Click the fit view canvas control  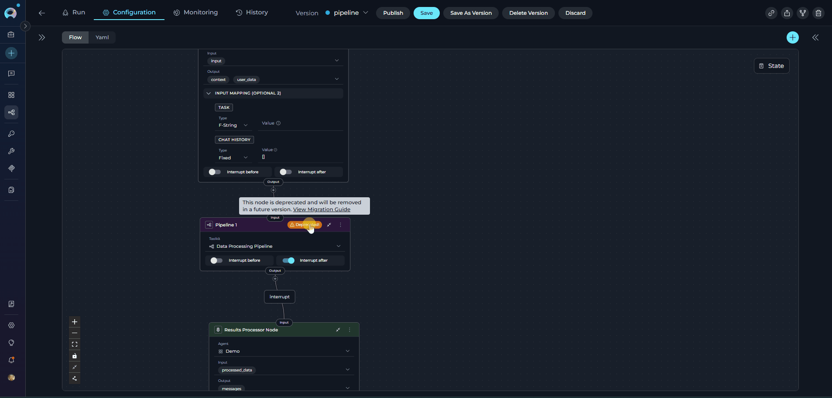pos(75,344)
